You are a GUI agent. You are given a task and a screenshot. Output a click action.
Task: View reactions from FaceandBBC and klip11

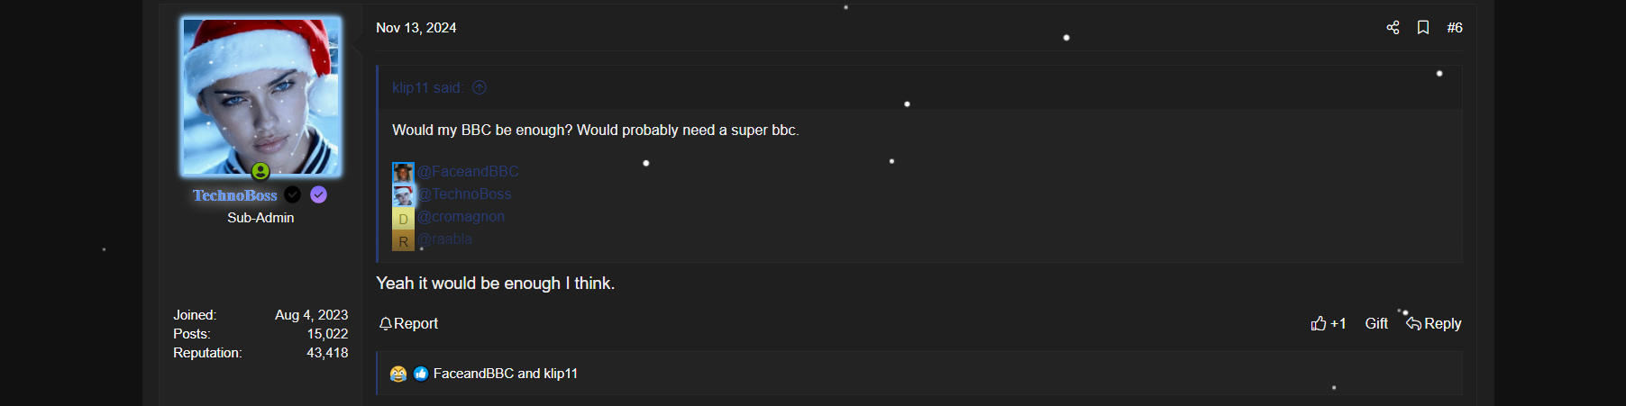tap(506, 374)
